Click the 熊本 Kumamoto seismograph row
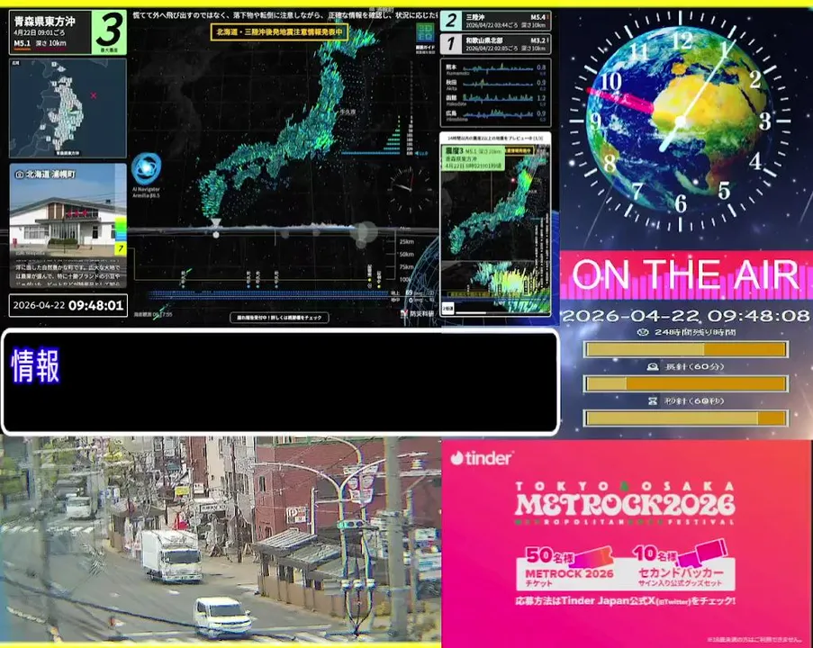 (496, 68)
